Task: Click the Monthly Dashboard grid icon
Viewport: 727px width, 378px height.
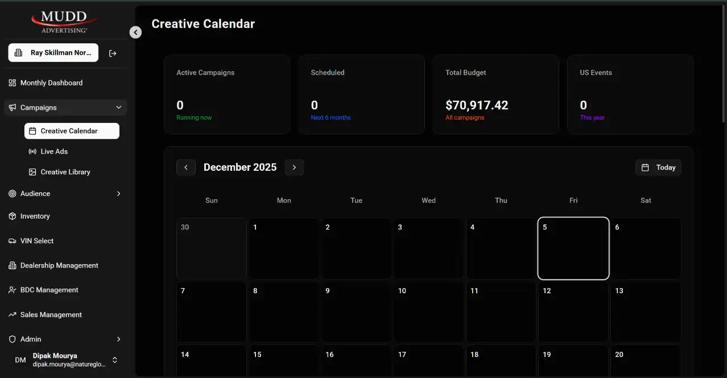Action: [x=12, y=83]
